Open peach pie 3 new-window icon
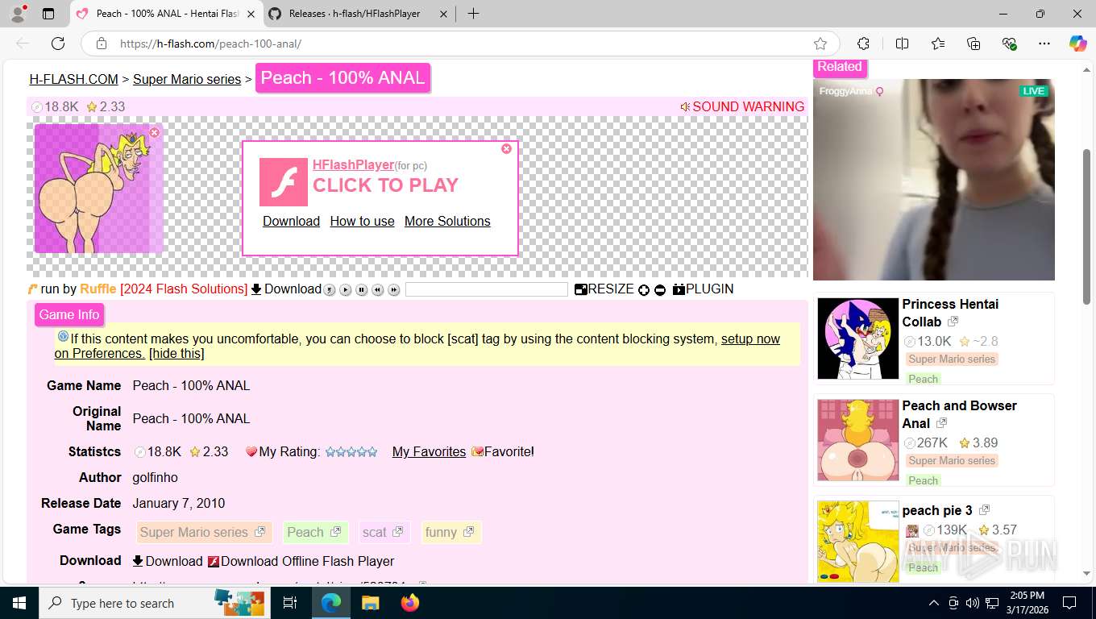 [x=984, y=510]
